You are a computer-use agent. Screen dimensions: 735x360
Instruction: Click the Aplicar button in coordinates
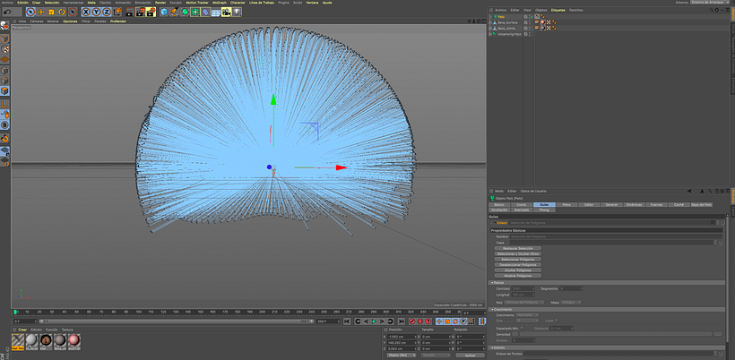pyautogui.click(x=470, y=356)
